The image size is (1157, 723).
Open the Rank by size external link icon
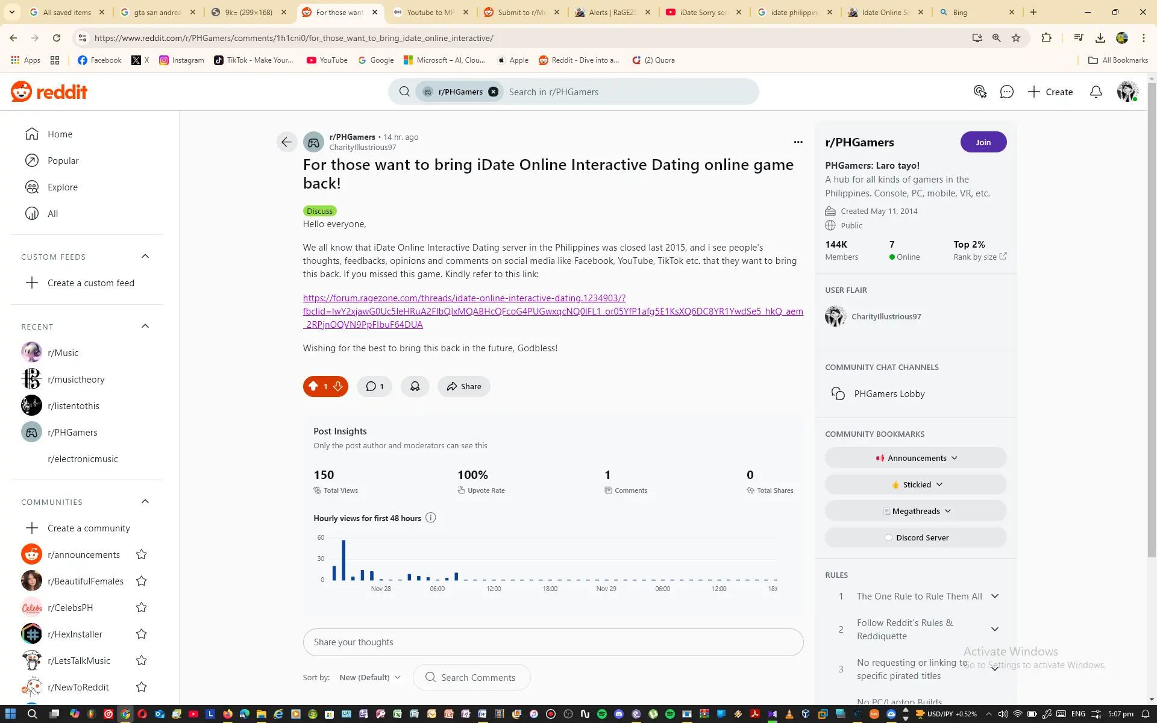tap(1003, 256)
